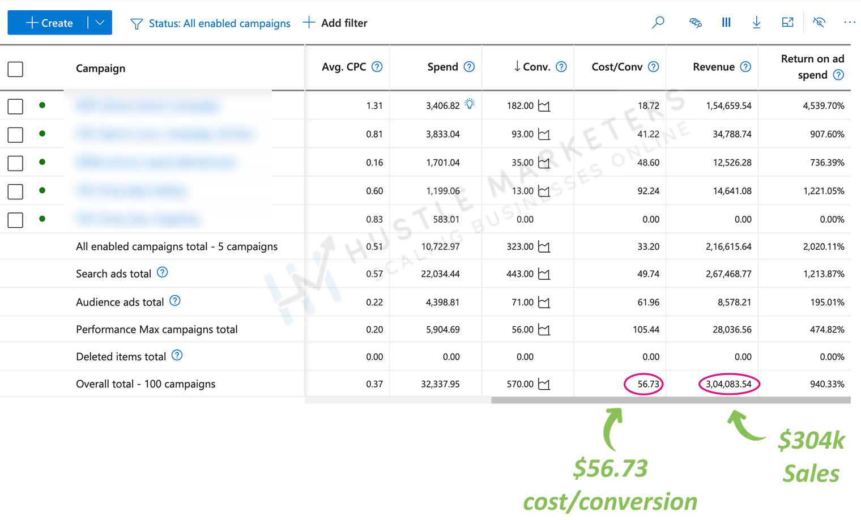The height and width of the screenshot is (520, 861).
Task: Select the 1,54,659.54 revenue cell
Action: (x=728, y=106)
